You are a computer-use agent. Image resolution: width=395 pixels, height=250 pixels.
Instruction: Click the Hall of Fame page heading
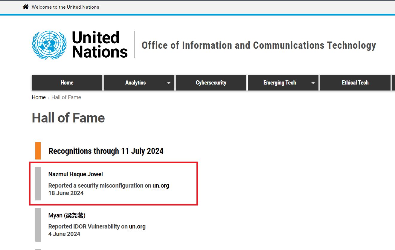click(68, 118)
